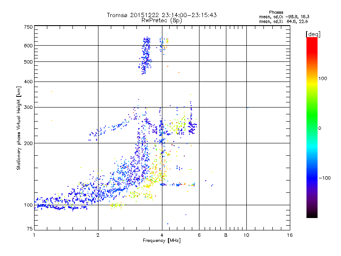Click the '2' MHz frequency tick label
The image size is (341, 256).
98,235
